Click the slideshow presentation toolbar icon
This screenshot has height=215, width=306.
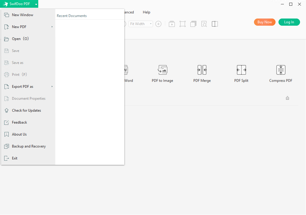click(172, 24)
